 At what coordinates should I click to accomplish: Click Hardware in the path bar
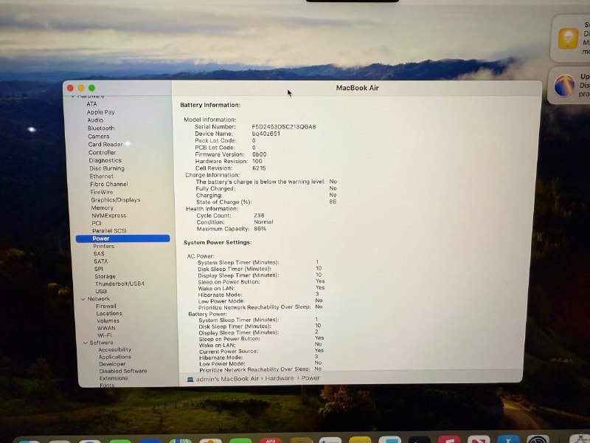[x=280, y=378]
